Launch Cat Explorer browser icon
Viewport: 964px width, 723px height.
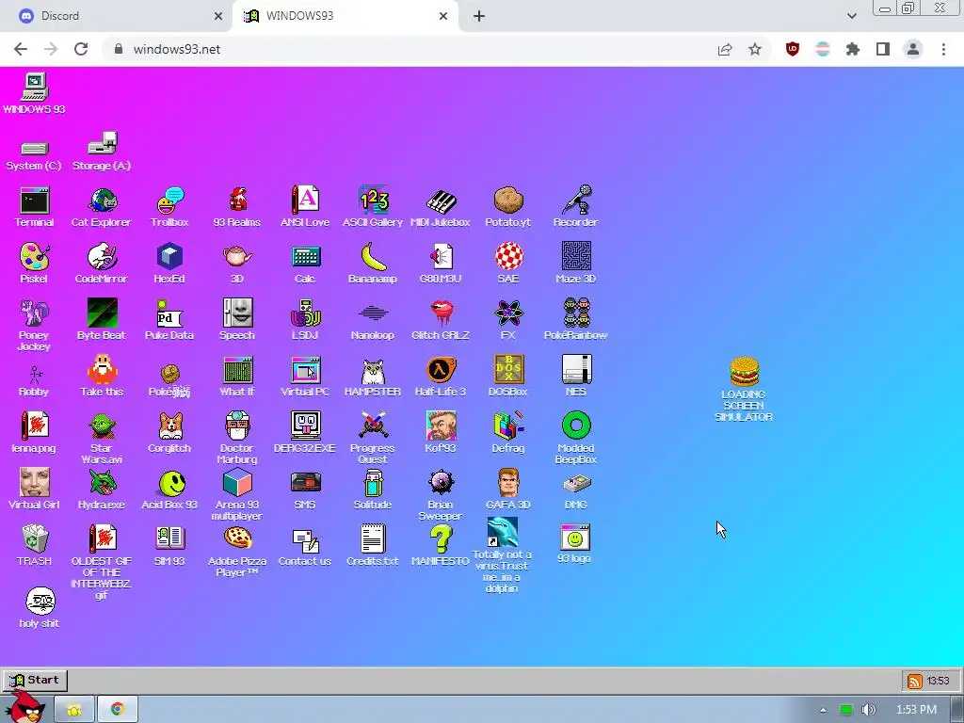coord(102,206)
